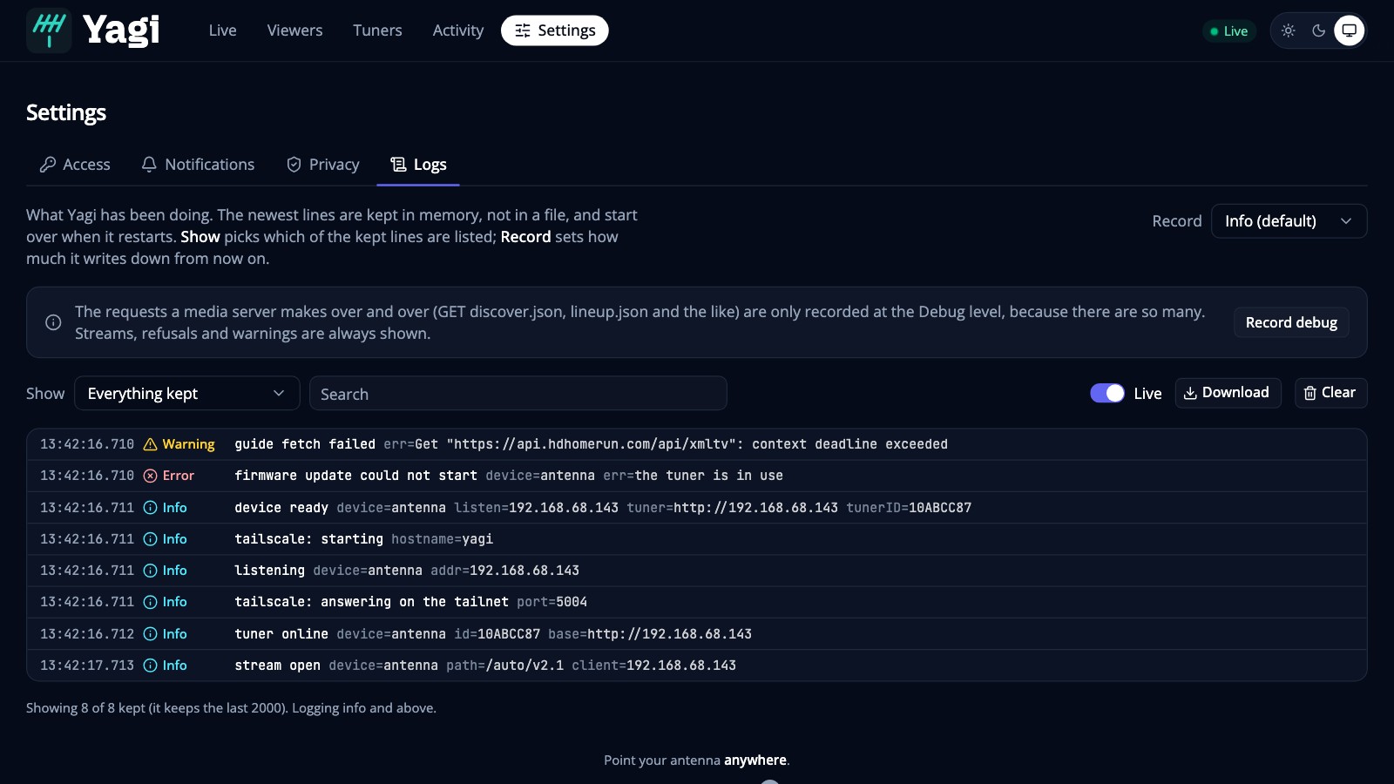
Task: Click the info icon in debug notice
Action: click(53, 322)
